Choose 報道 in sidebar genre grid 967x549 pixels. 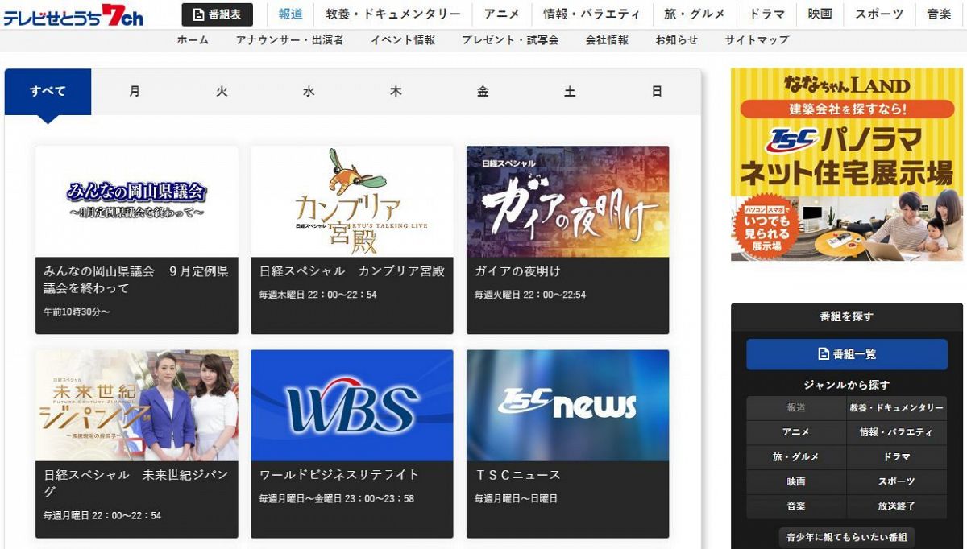coord(796,408)
